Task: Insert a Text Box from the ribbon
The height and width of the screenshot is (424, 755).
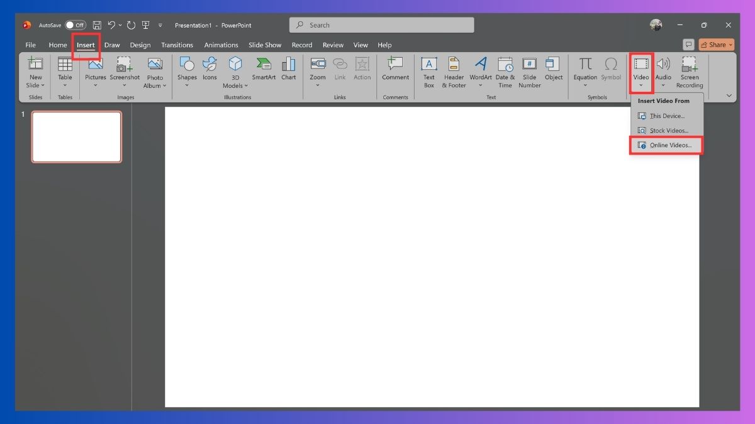Action: (428, 72)
